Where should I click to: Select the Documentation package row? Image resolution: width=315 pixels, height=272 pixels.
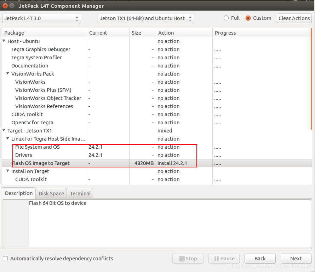156,66
